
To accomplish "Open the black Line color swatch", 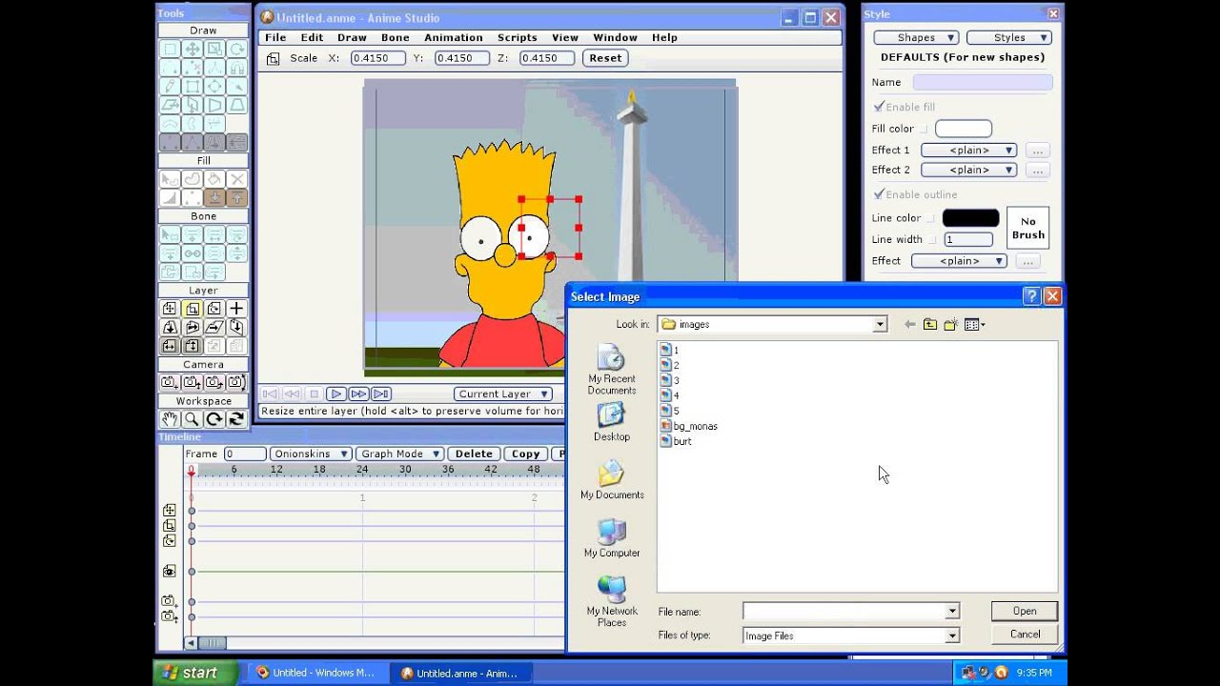I will (x=970, y=218).
